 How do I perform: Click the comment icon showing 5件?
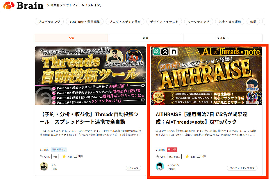coord(199,157)
